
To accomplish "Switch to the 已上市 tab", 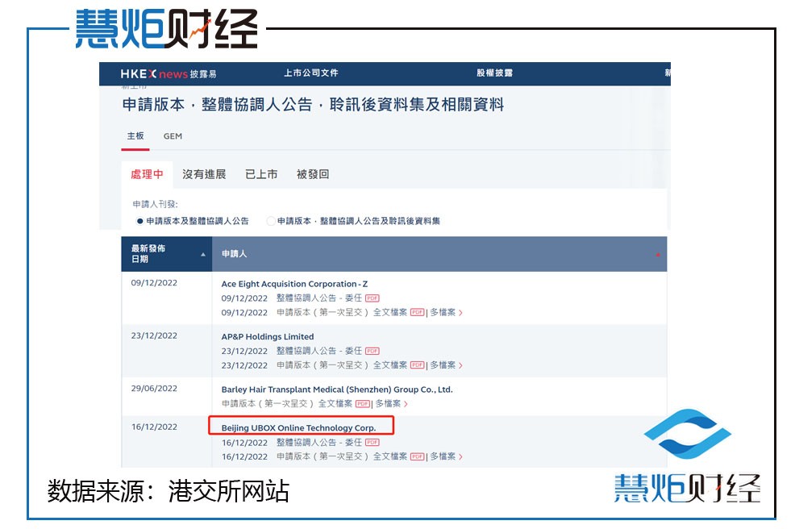I will coord(260,173).
